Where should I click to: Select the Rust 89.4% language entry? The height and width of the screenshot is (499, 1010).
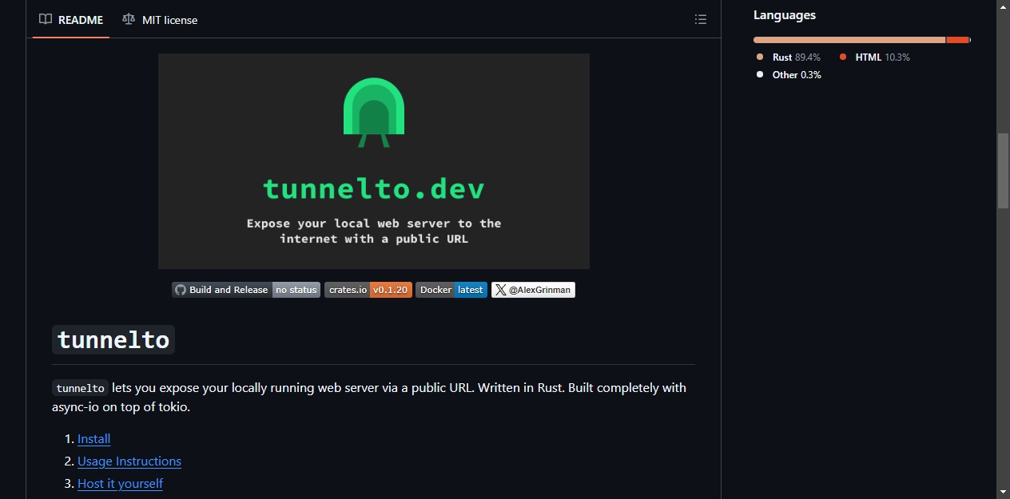[x=789, y=57]
